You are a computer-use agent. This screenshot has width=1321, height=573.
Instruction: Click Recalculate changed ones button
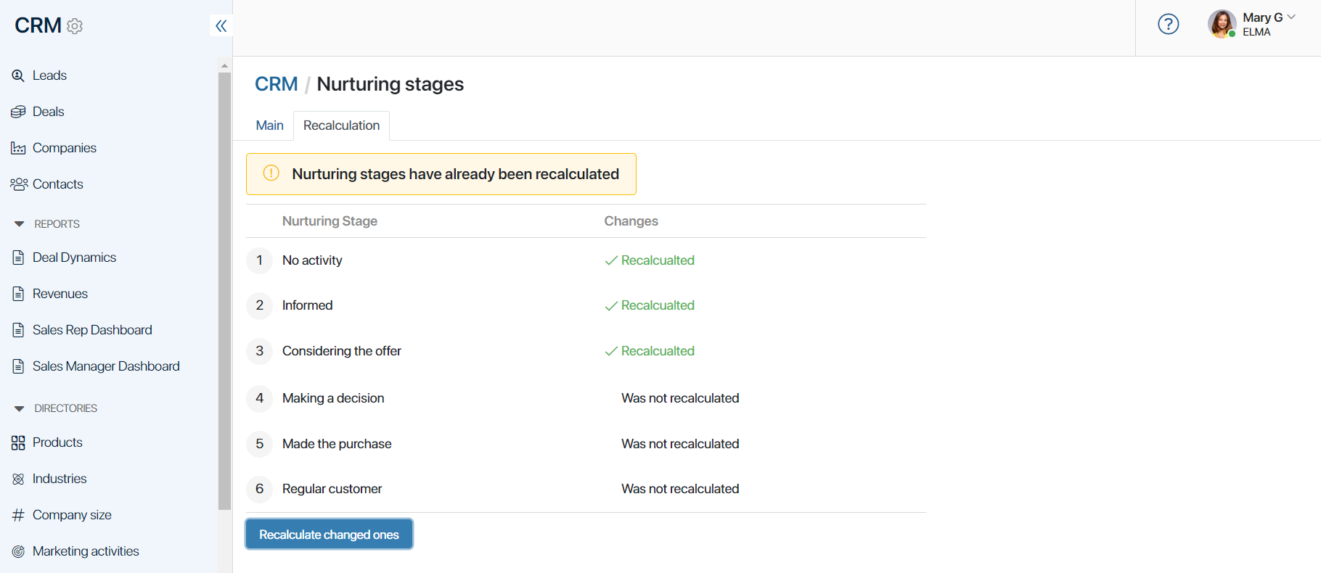coord(329,534)
